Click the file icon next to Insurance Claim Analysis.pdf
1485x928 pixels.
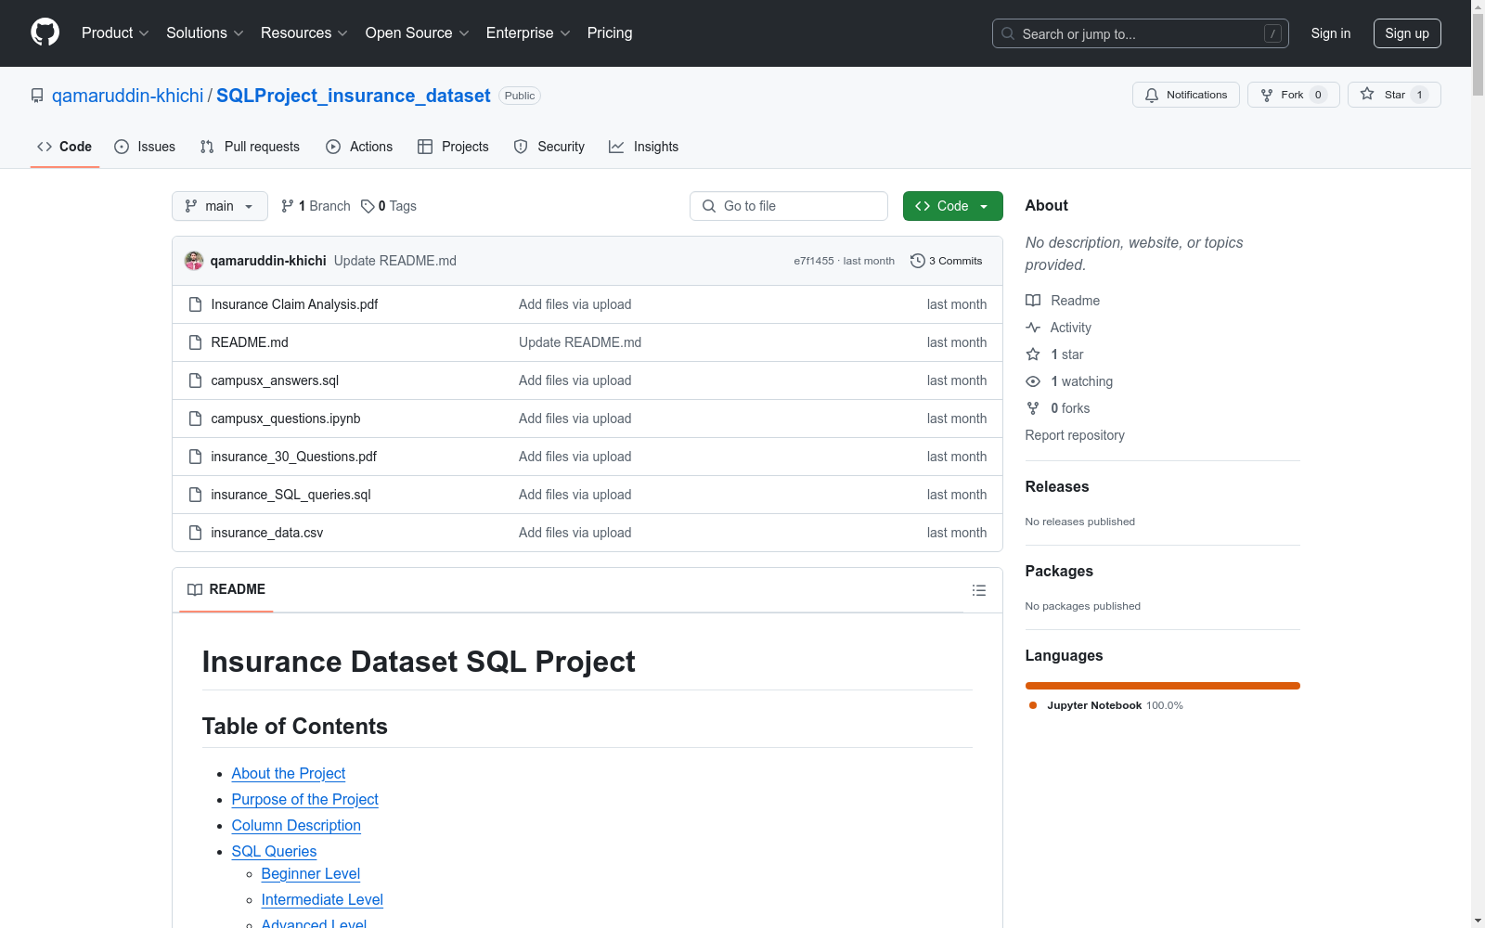click(195, 304)
